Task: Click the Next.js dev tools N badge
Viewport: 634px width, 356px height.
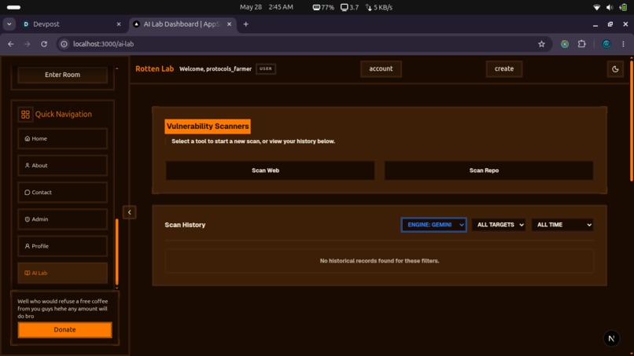Action: (611, 339)
